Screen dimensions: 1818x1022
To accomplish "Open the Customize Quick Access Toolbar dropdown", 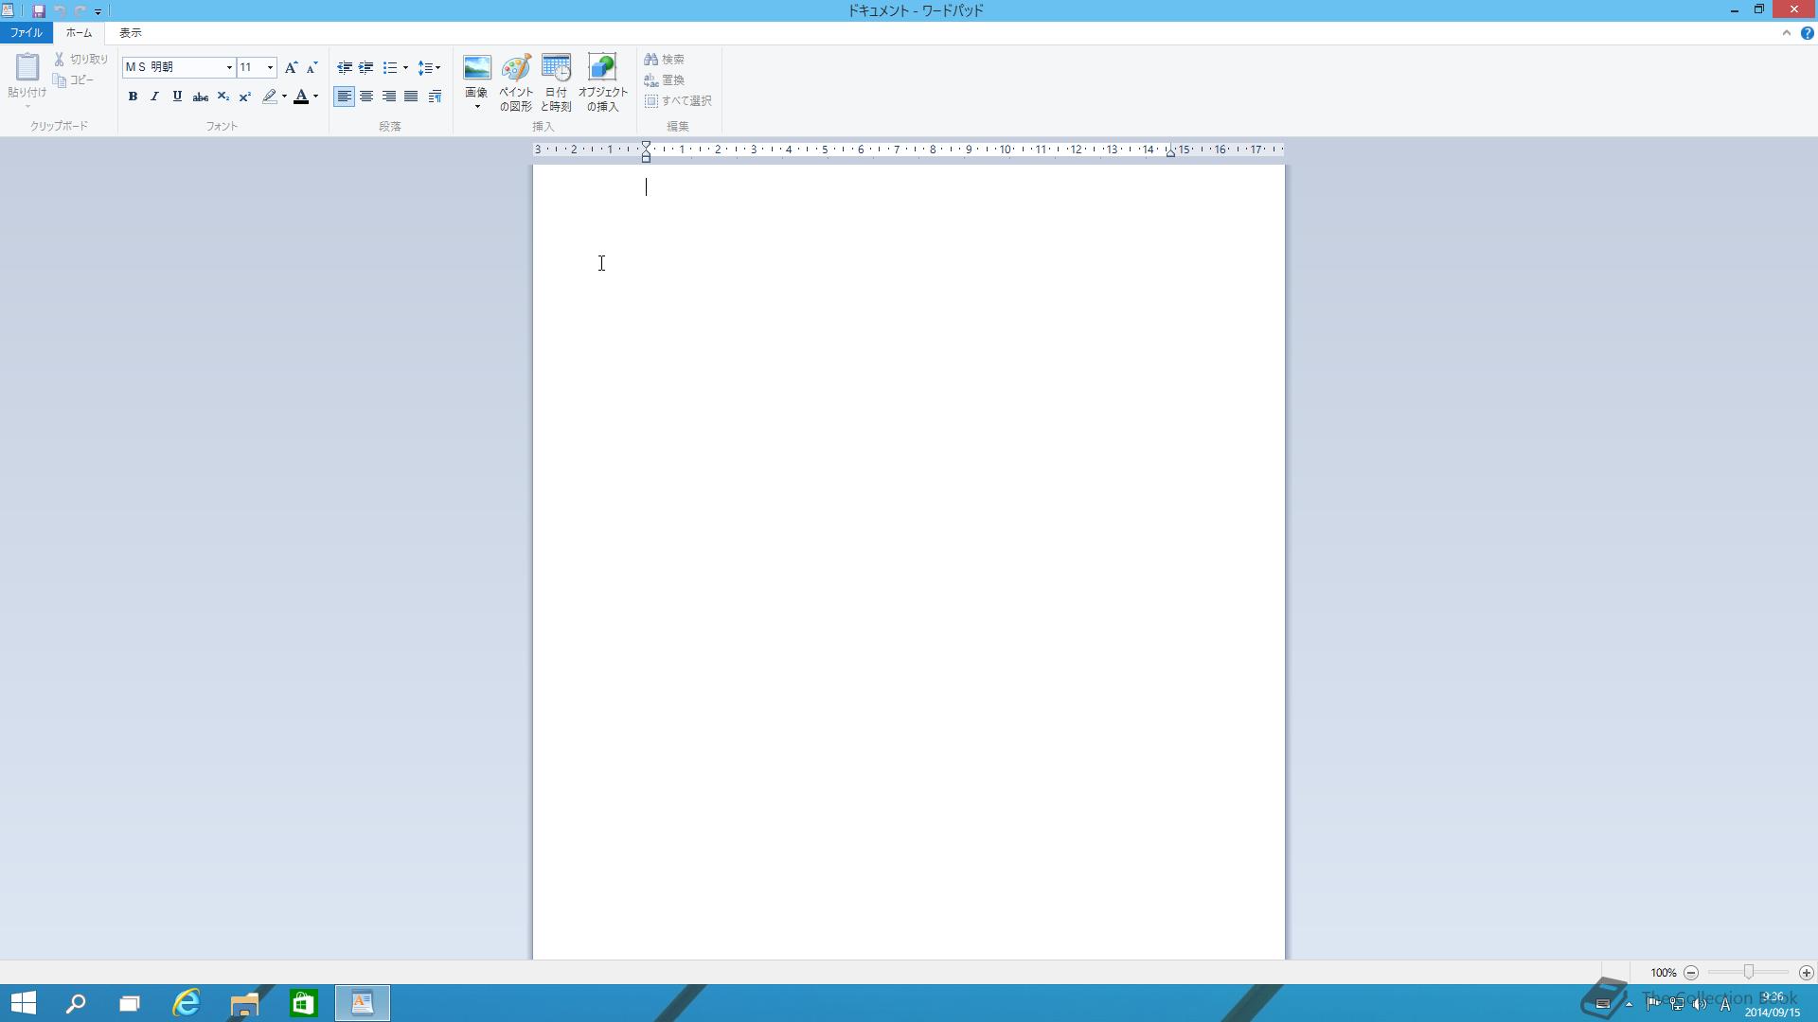I will [x=98, y=11].
